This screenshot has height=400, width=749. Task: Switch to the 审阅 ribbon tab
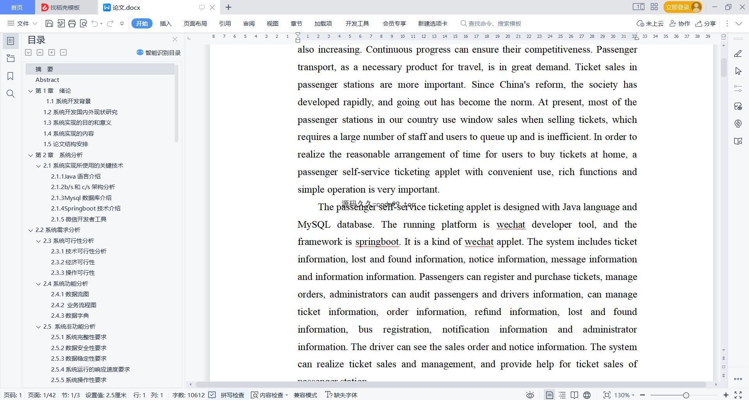pos(249,23)
